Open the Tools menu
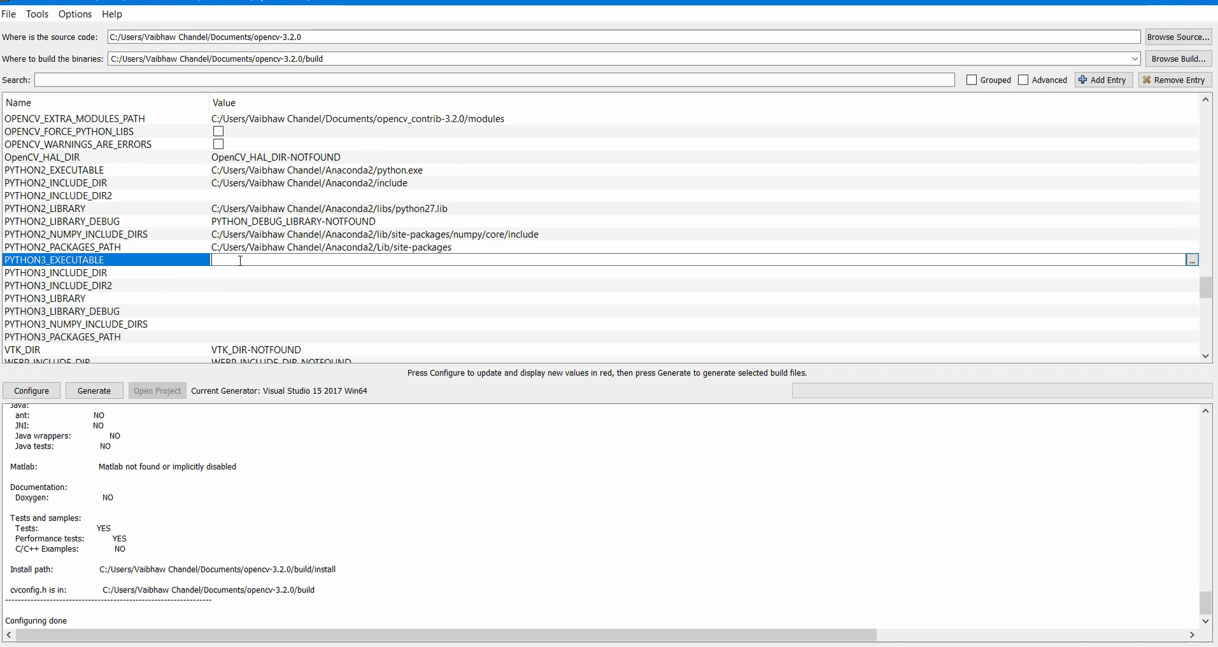Image resolution: width=1218 pixels, height=647 pixels. click(x=37, y=14)
